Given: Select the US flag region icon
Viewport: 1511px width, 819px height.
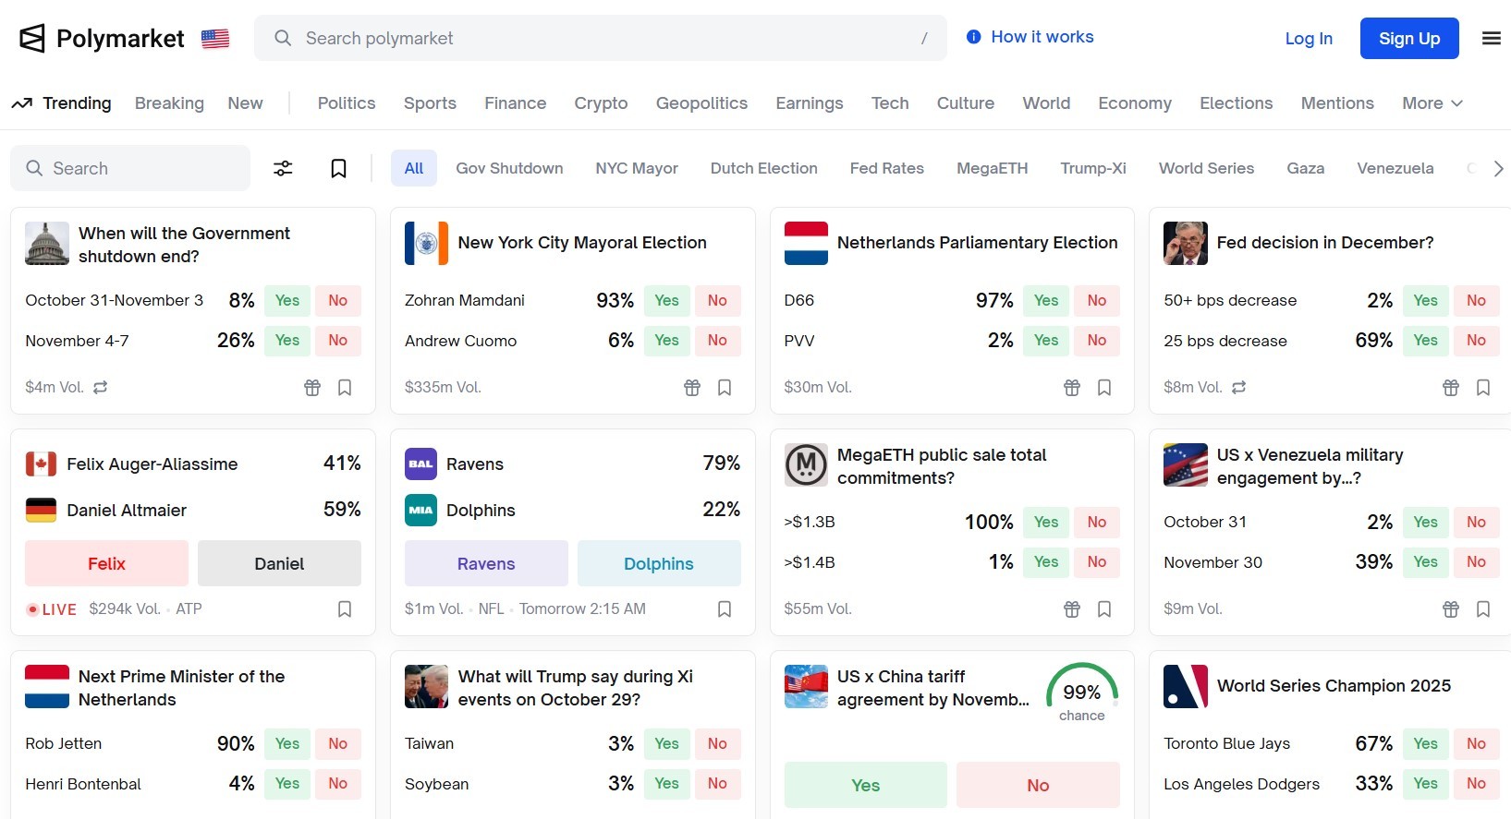Looking at the screenshot, I should tap(215, 39).
